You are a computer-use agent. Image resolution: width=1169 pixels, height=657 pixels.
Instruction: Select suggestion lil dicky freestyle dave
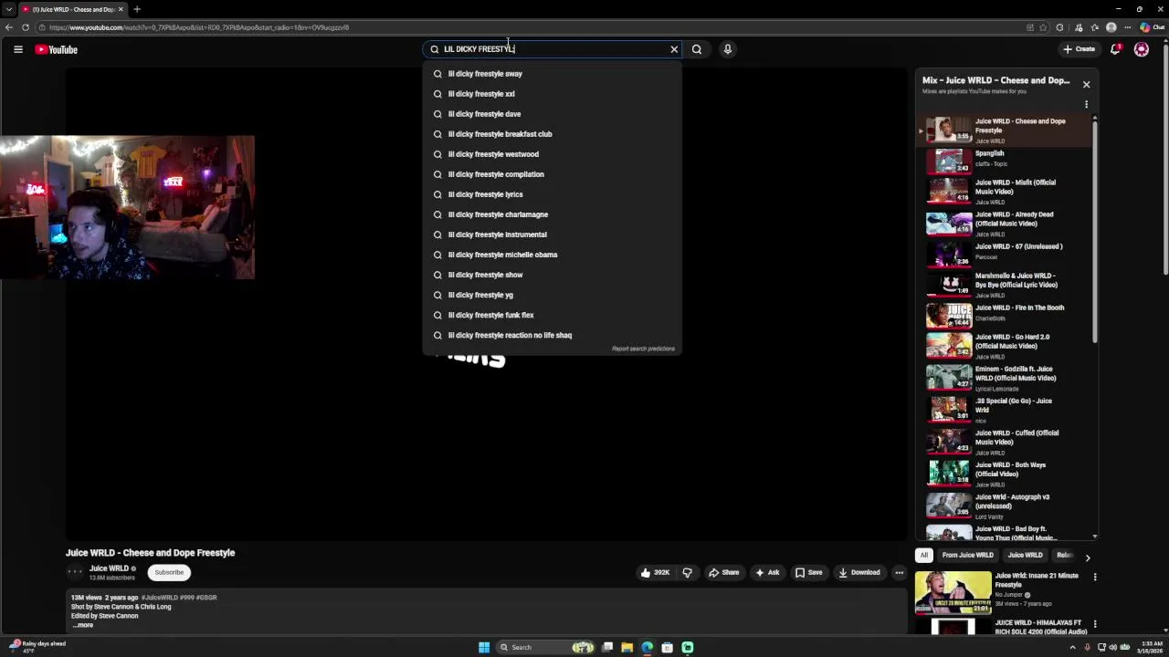[552, 114]
